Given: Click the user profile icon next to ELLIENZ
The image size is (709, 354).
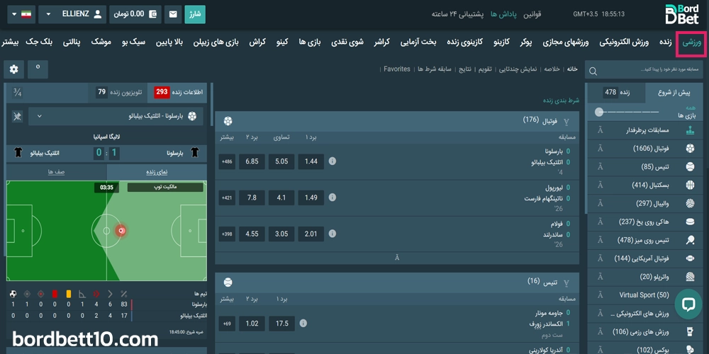Looking at the screenshot, I should tap(97, 14).
